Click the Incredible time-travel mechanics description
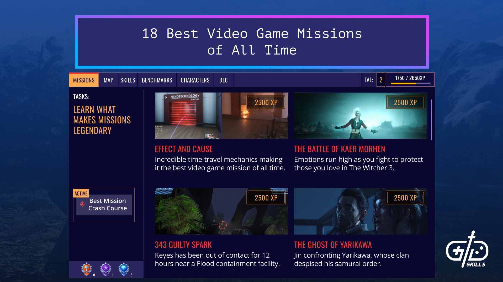 point(220,164)
